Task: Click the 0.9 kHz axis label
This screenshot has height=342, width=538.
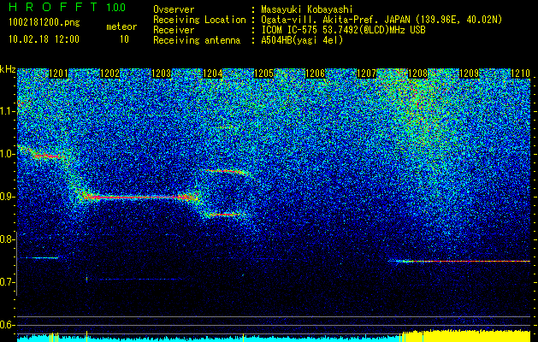Action: 8,197
